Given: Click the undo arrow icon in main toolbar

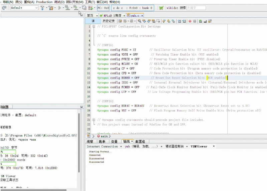Looking at the screenshot, I should pyautogui.click(x=4, y=8).
